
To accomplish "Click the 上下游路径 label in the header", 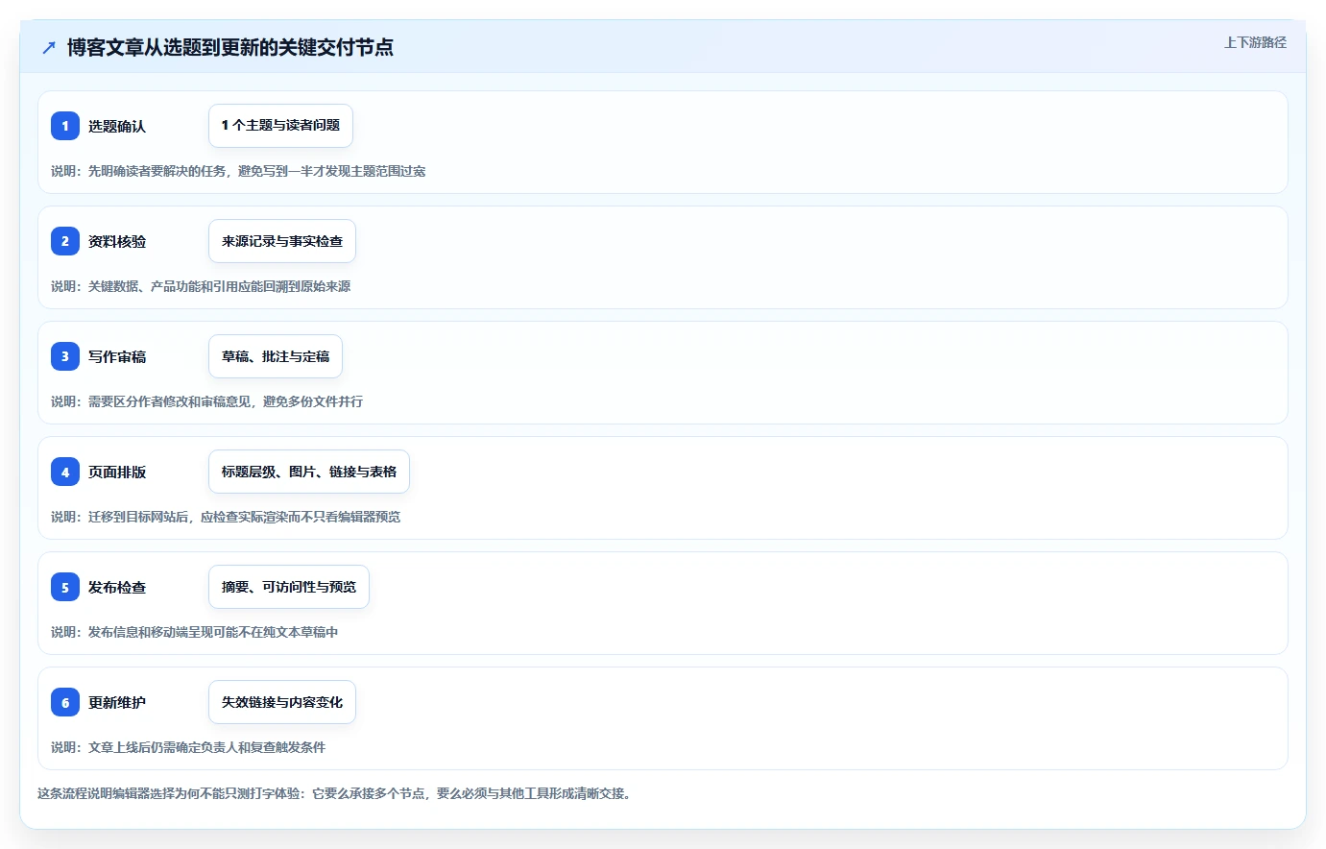I will pos(1255,42).
